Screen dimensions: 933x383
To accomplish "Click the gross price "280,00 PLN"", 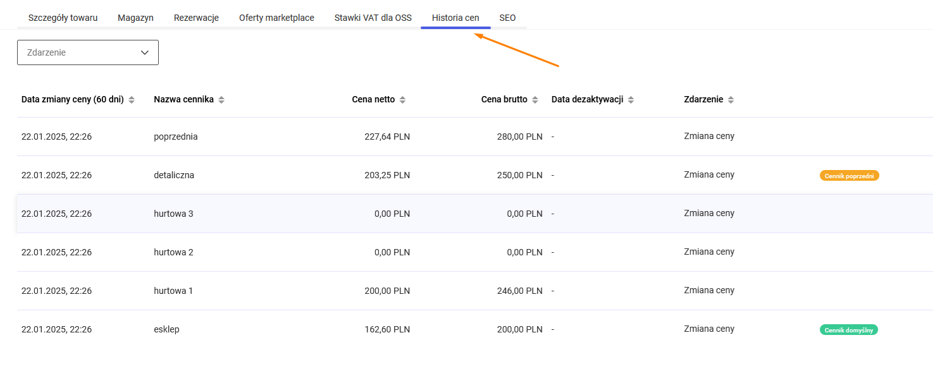I will [x=519, y=137].
